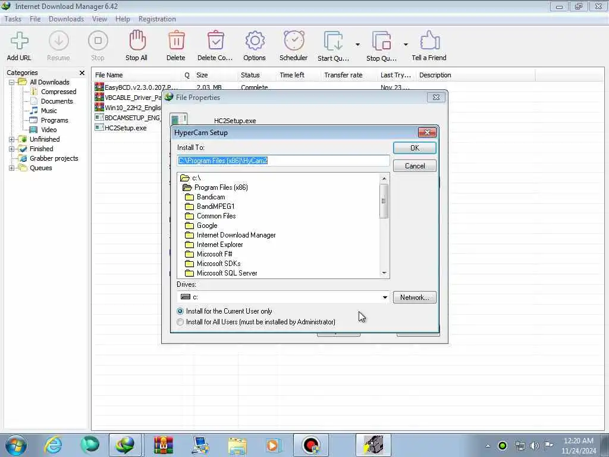Viewport: 609px width, 457px height.
Task: Close the Categories panel with the X
Action: (82, 73)
